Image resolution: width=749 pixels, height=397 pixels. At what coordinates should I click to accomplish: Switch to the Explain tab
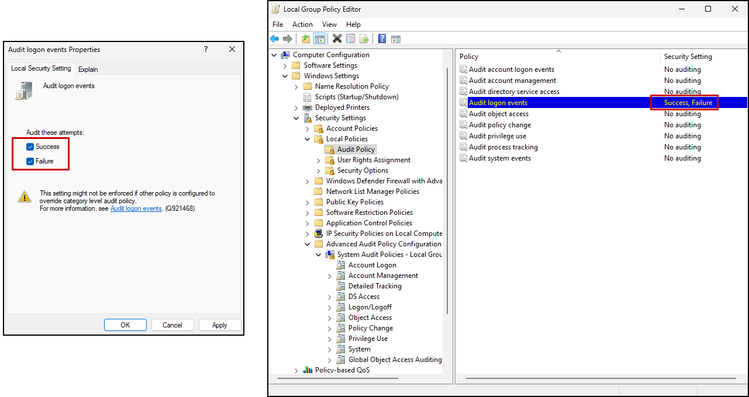[x=88, y=69]
